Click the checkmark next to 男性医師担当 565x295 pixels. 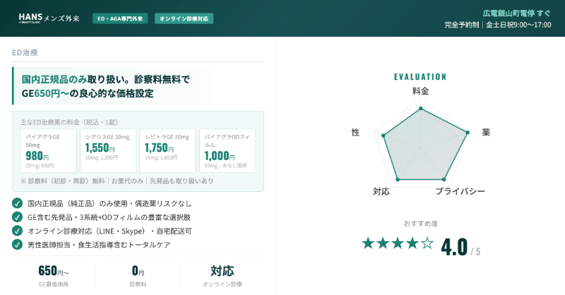coord(18,244)
